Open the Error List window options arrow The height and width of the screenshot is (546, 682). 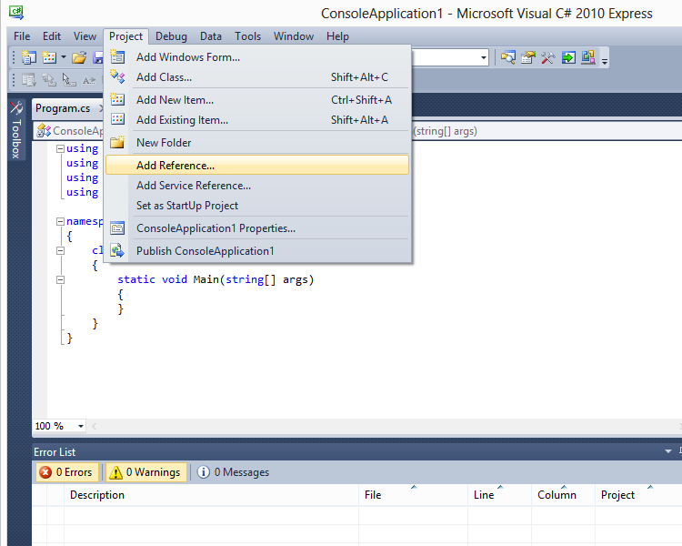point(668,451)
